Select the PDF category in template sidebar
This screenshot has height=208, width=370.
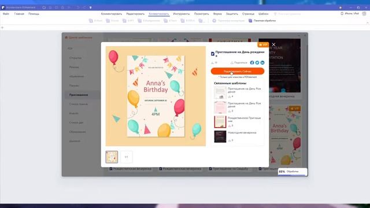click(x=70, y=49)
